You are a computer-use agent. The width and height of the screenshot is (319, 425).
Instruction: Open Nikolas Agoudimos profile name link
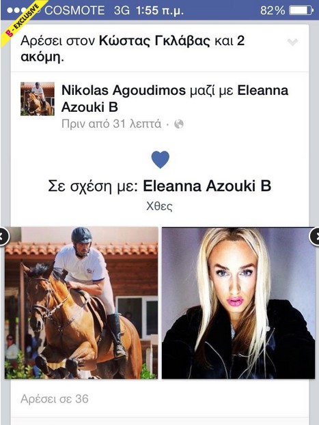pyautogui.click(x=124, y=90)
